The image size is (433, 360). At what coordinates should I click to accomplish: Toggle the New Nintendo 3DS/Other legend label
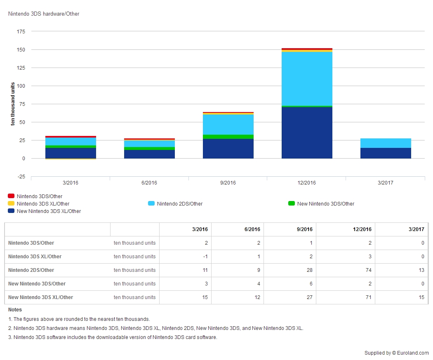point(326,204)
